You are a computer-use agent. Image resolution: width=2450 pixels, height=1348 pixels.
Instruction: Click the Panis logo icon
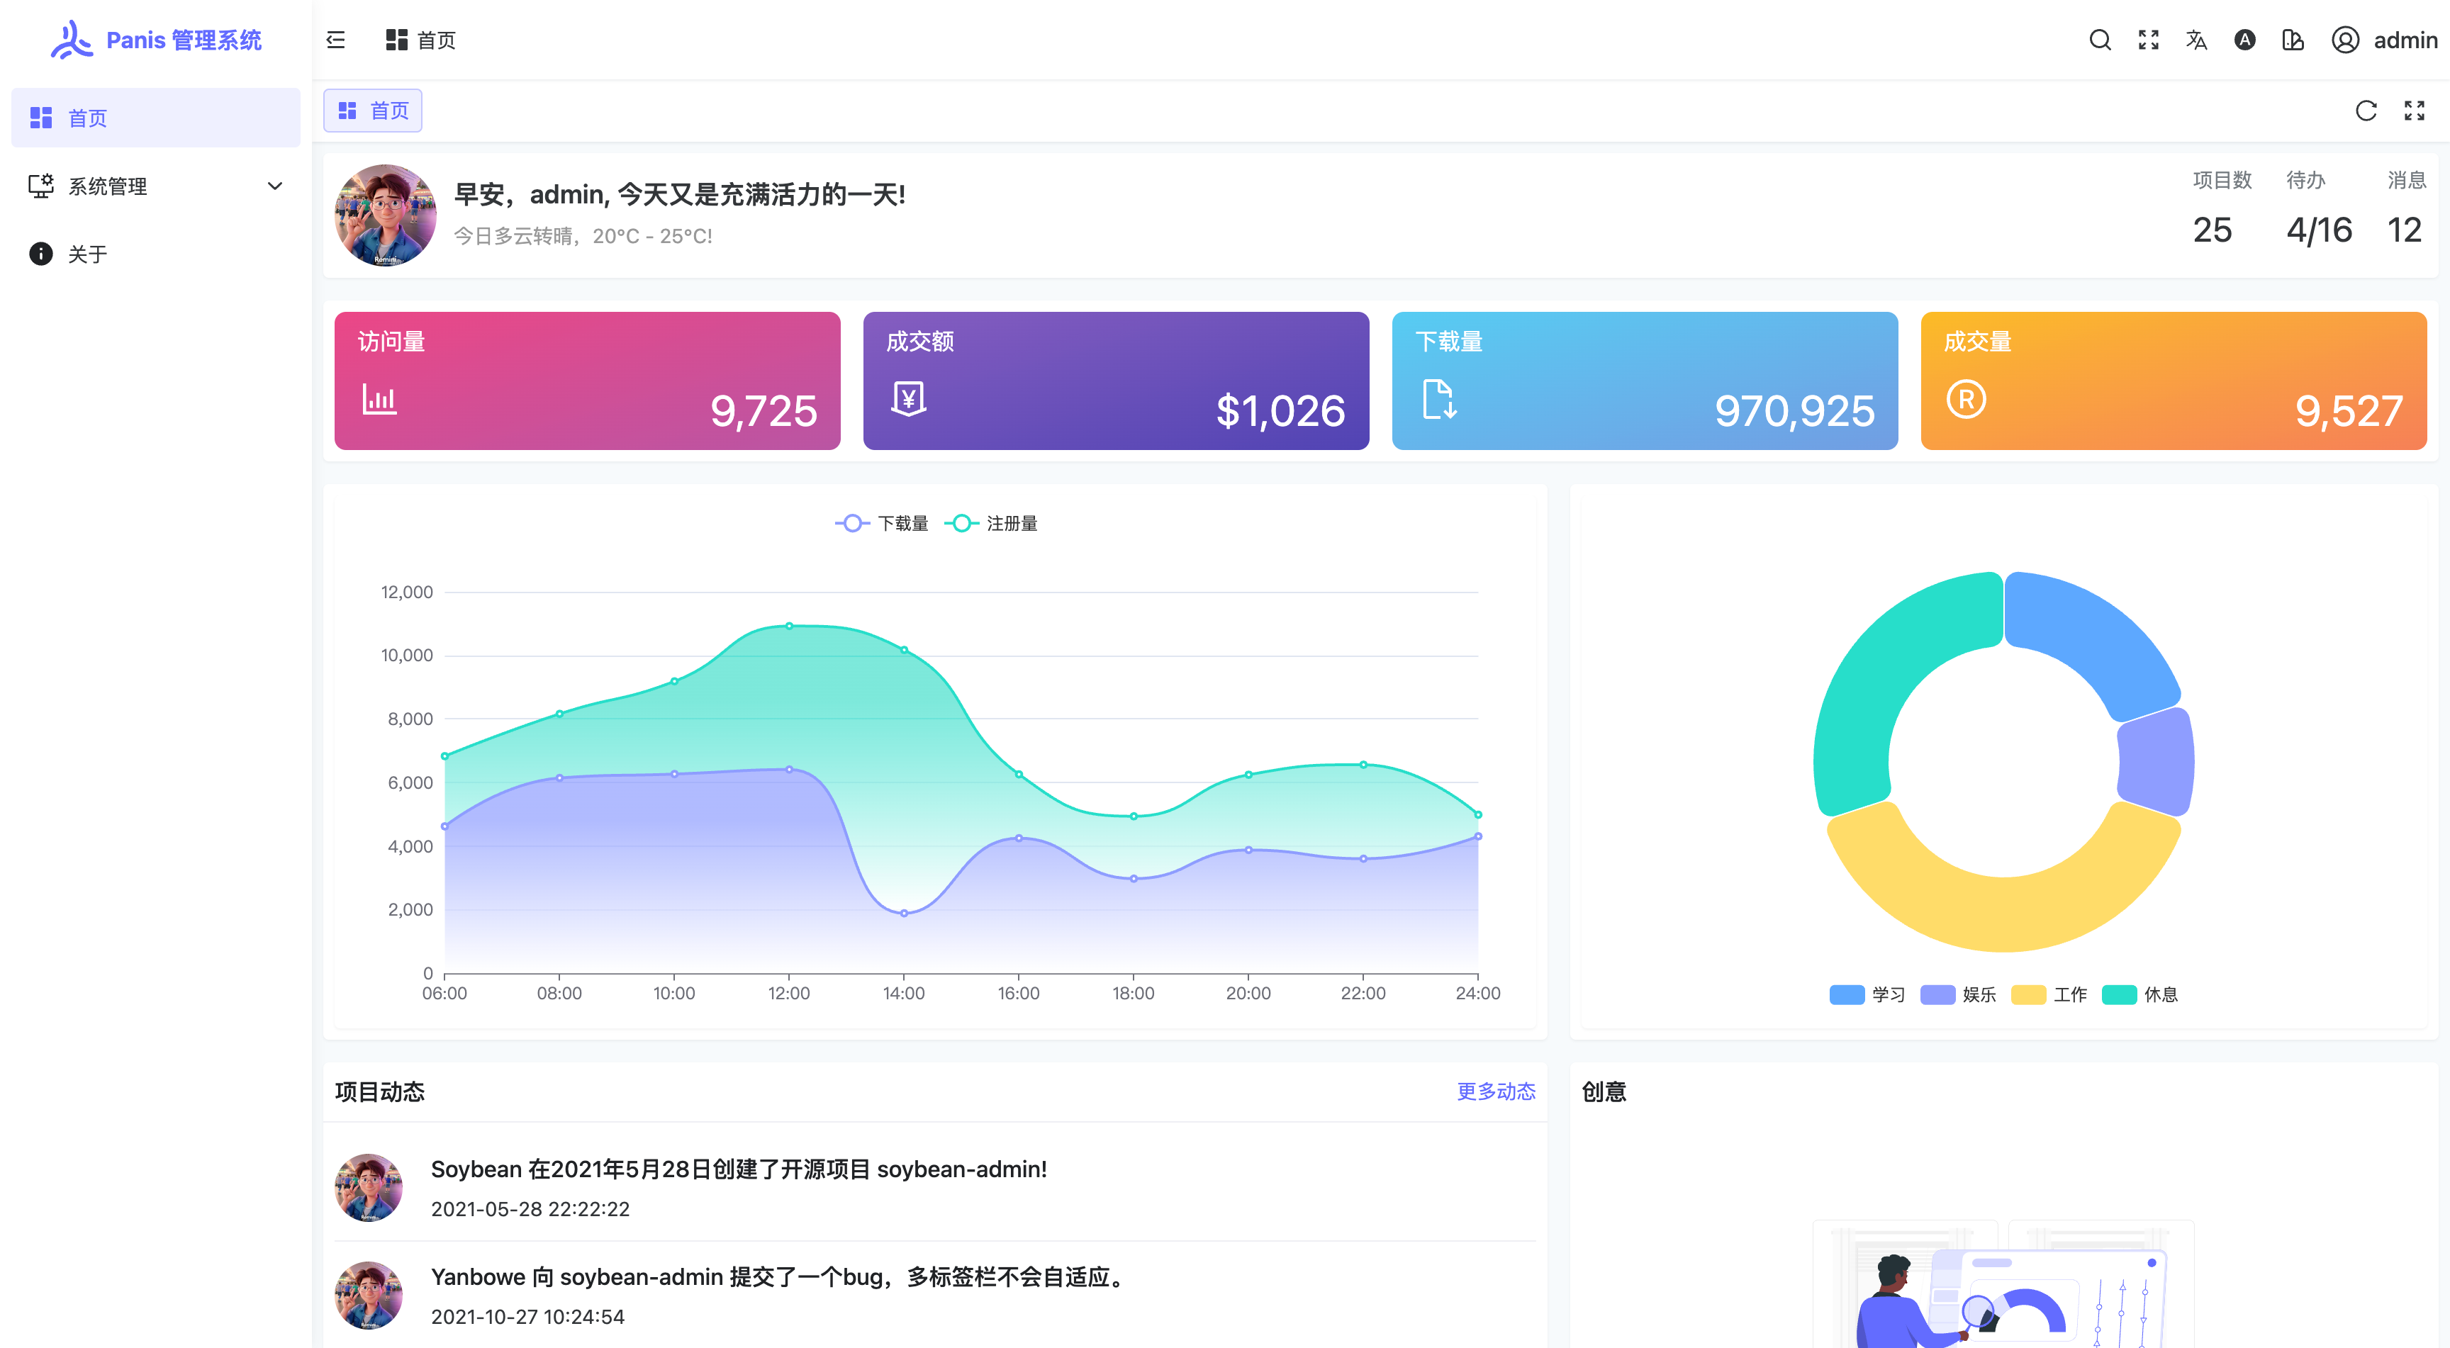point(72,40)
